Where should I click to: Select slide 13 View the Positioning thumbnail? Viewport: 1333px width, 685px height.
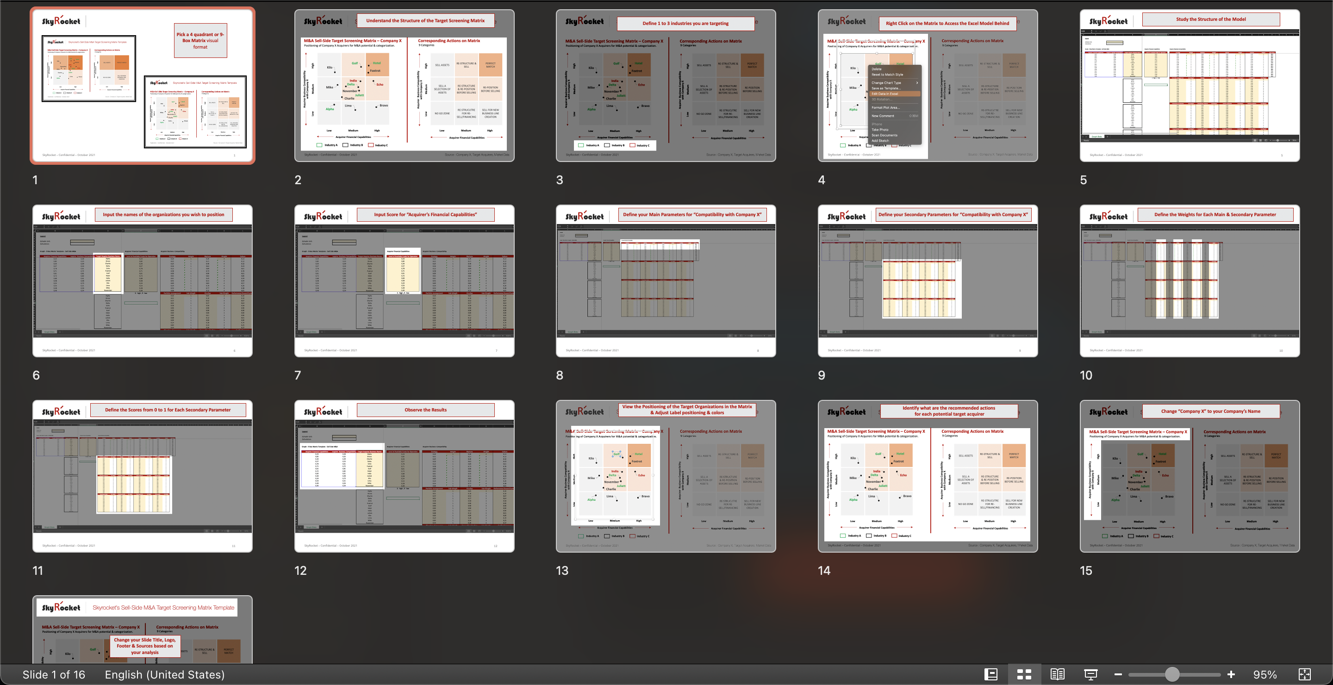(666, 476)
